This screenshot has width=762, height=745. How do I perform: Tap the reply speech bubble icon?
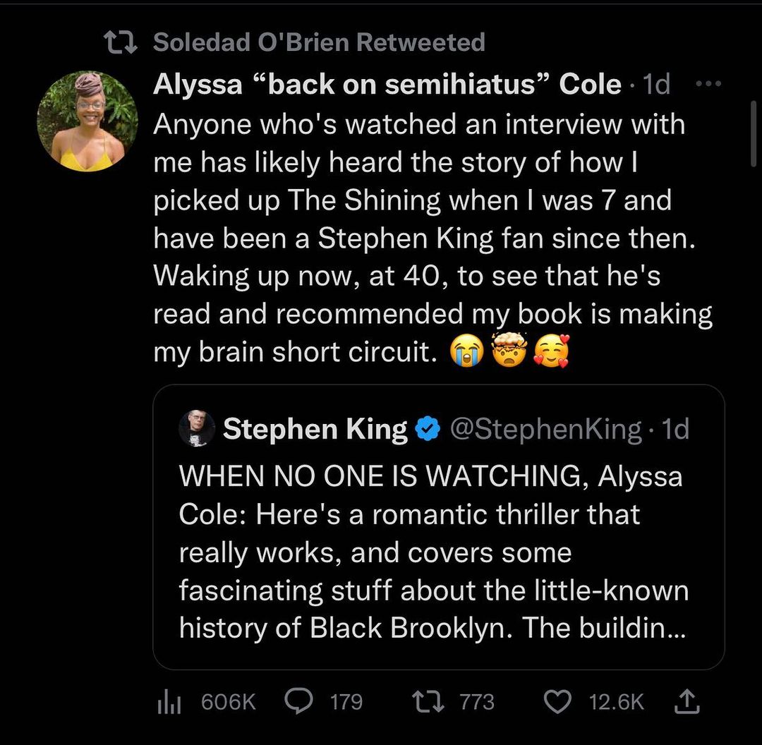click(x=298, y=701)
